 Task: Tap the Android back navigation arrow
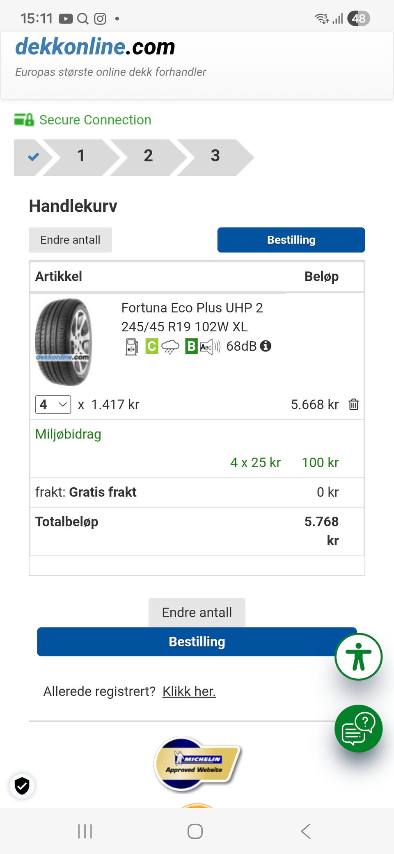coord(306,831)
